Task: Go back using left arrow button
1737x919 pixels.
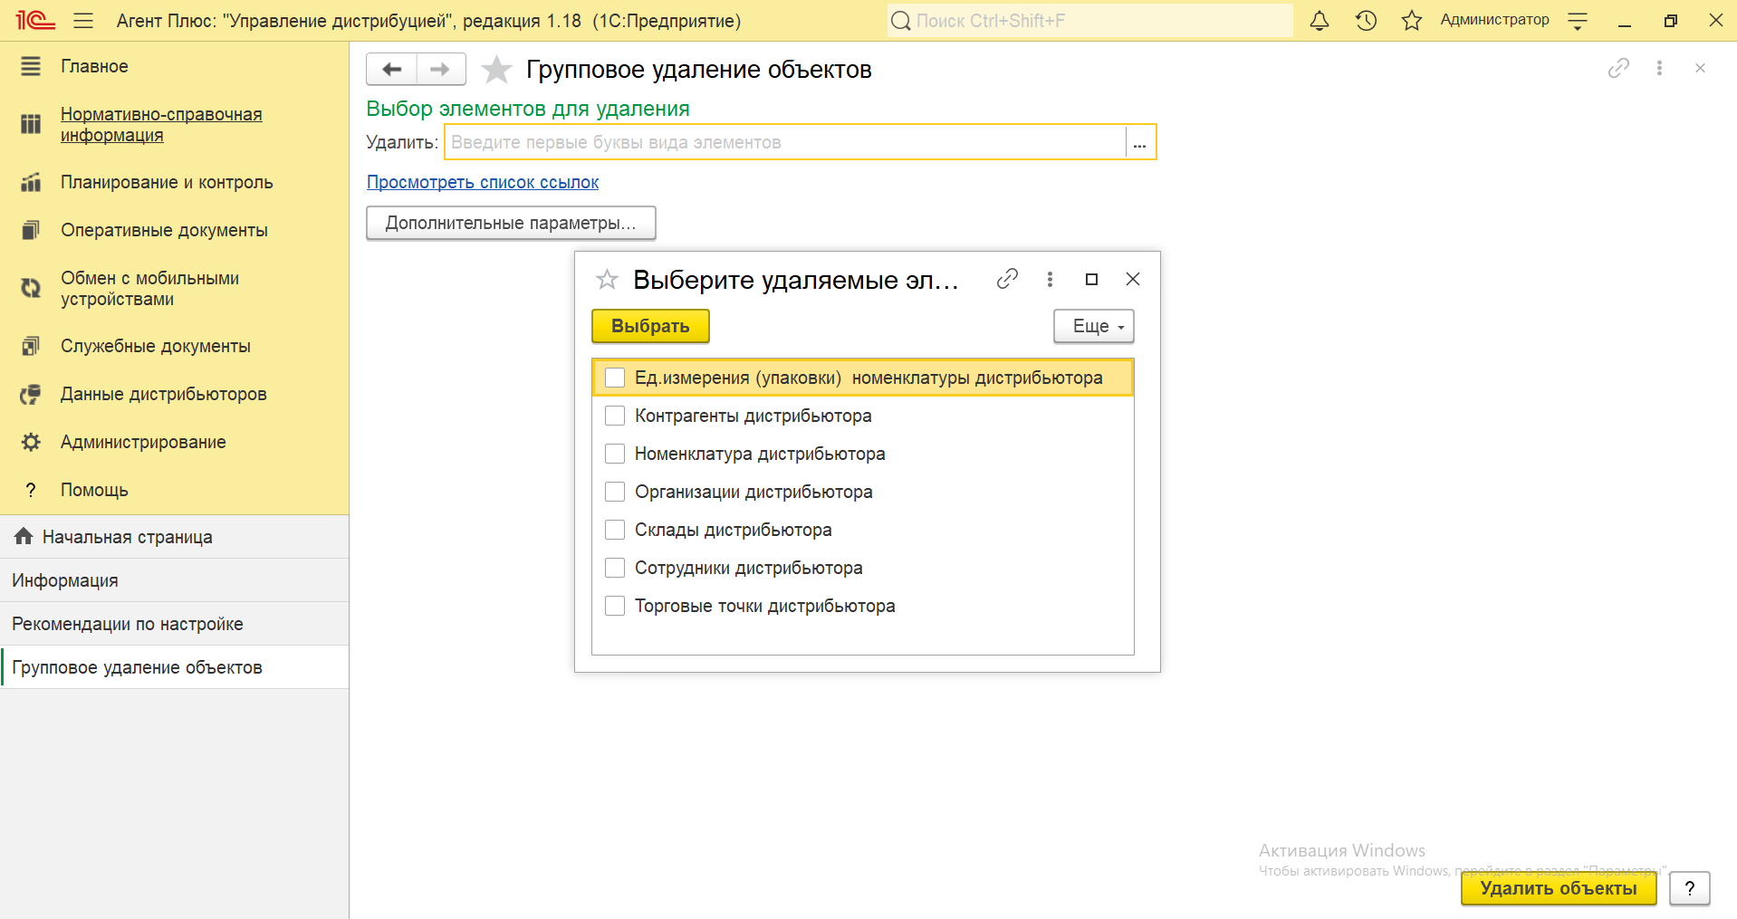Action: click(391, 69)
